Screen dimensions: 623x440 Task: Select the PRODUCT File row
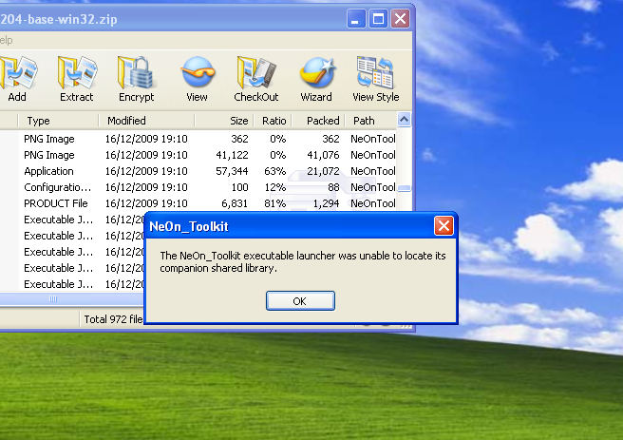(198, 203)
